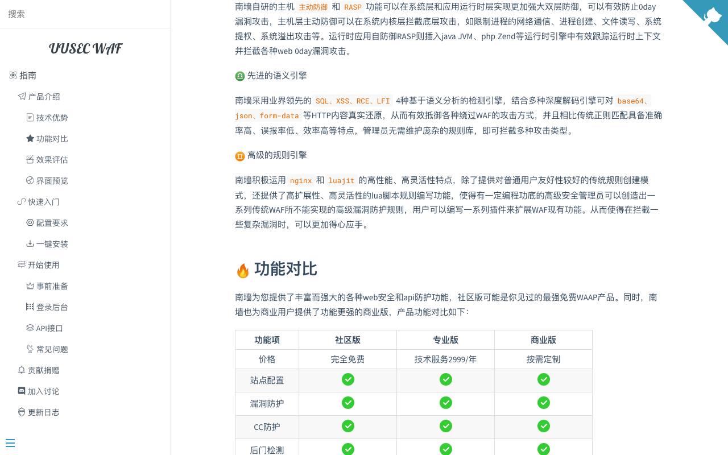
Task: Click the document icon beside 技术优势
Action: (x=30, y=117)
